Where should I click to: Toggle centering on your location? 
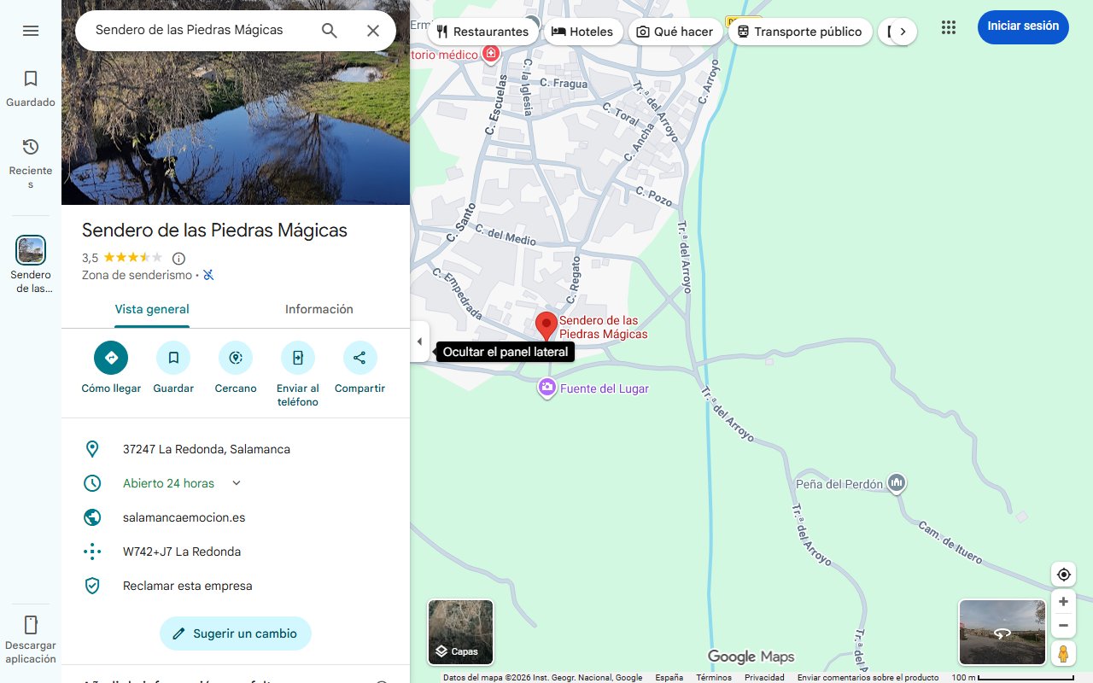point(1063,574)
